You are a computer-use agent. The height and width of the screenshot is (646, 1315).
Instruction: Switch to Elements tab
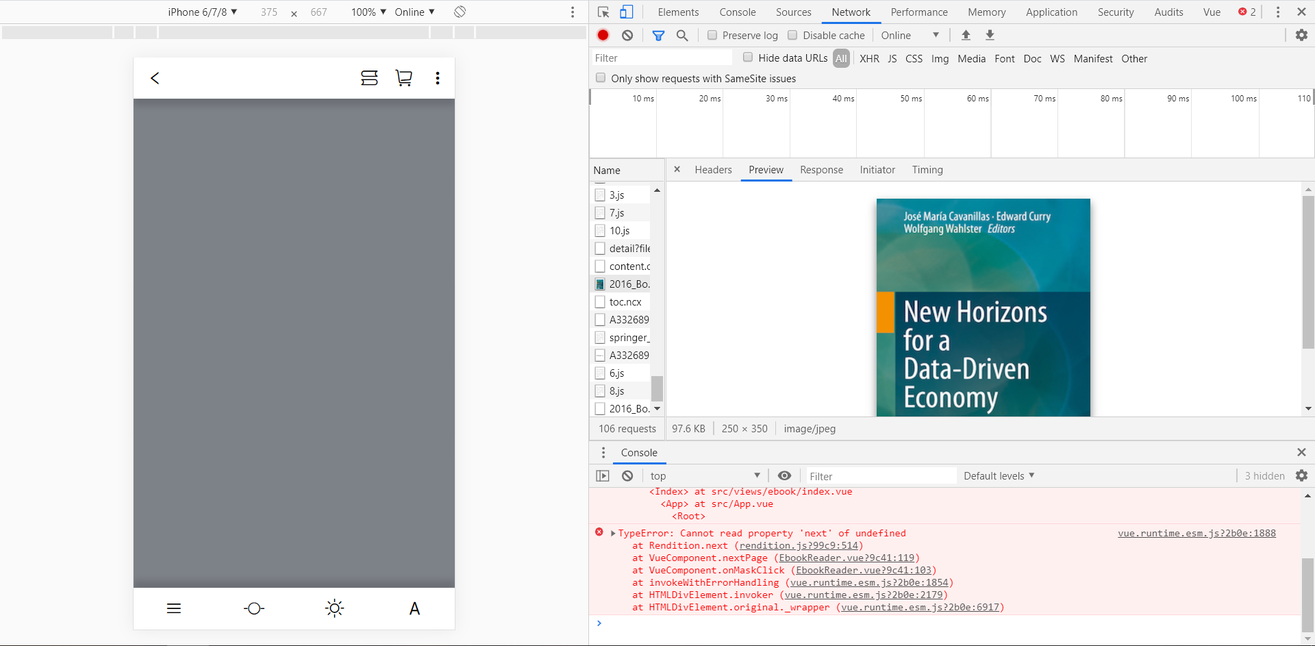[x=678, y=12]
